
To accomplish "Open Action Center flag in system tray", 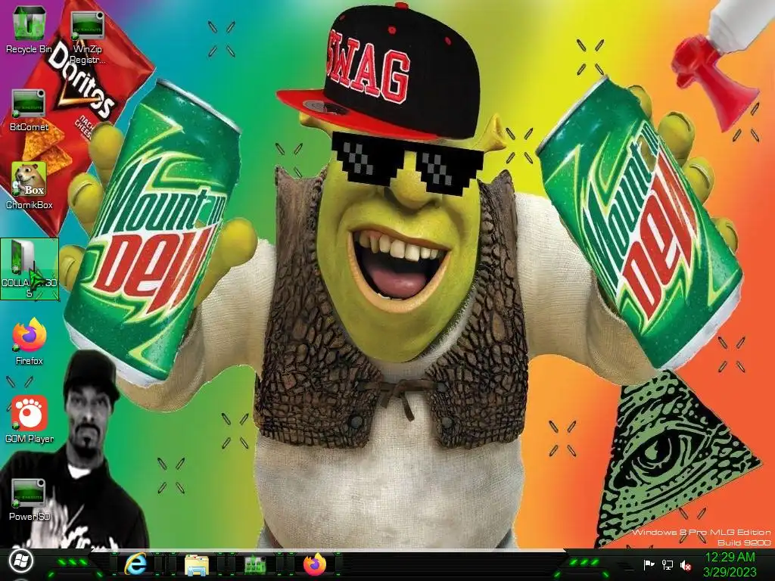I will pyautogui.click(x=649, y=564).
